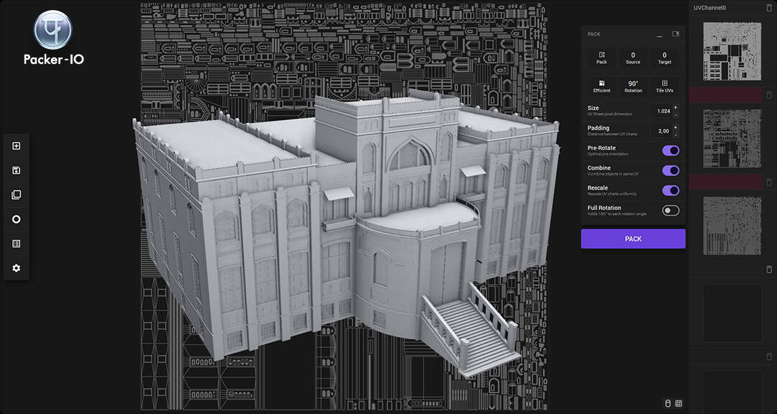
Task: Collapse the PACK panel with minimize dash
Action: coord(659,35)
